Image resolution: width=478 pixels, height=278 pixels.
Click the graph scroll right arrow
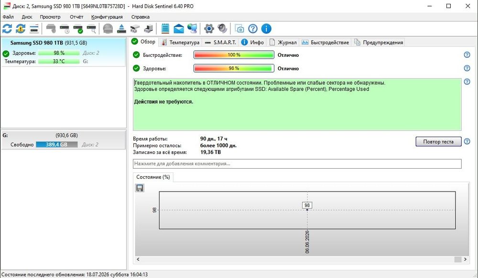pyautogui.click(x=465, y=259)
